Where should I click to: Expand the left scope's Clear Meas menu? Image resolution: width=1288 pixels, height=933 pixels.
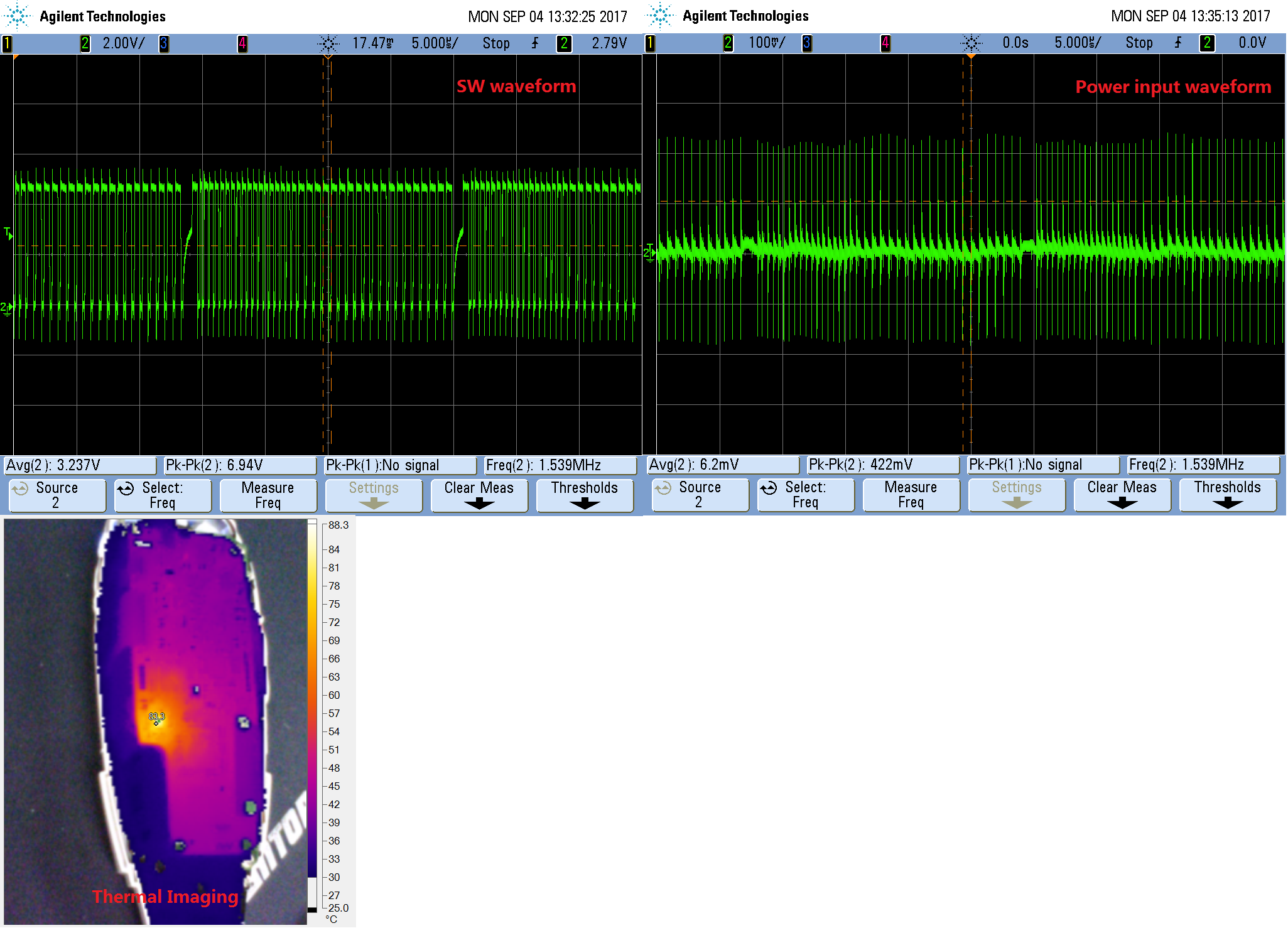tap(479, 495)
